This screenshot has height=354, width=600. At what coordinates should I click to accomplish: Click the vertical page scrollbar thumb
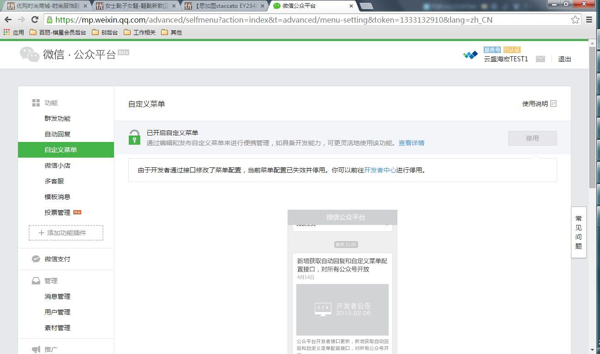click(593, 117)
